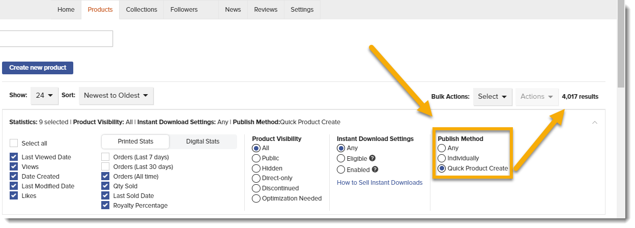This screenshot has width=635, height=228.
Task: Enable Orders (Last 7 days) checkbox
Action: (105, 157)
